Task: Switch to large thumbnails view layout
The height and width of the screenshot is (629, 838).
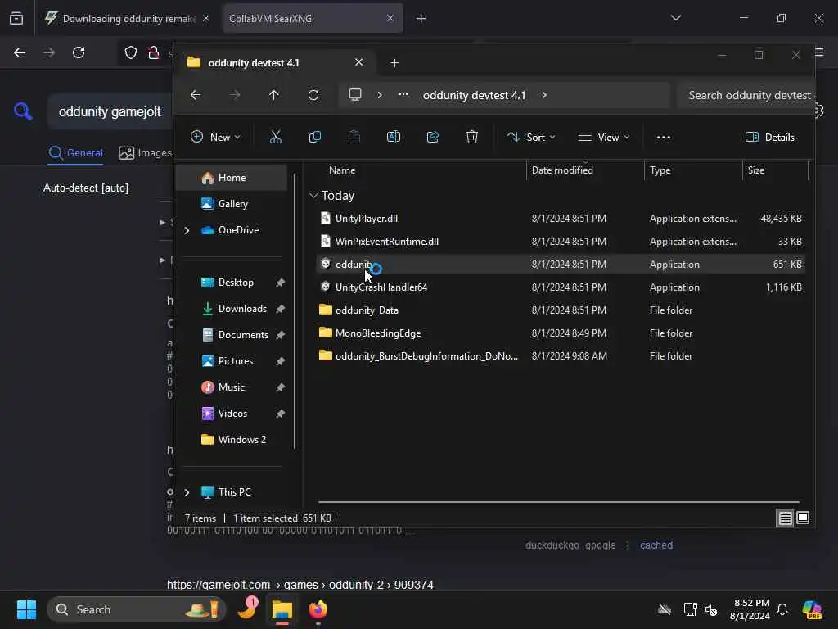Action: (x=803, y=518)
